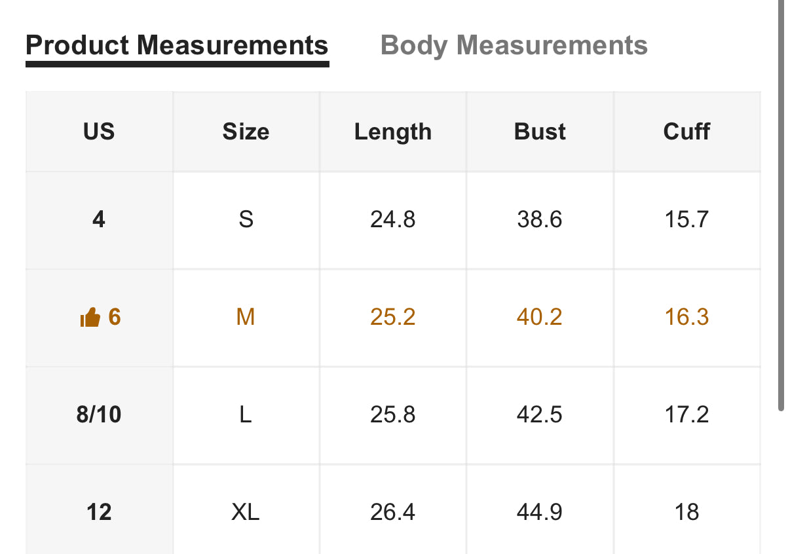Click the vertical scrollbar on right edge
Screen dimensions: 790x554
click(781, 205)
